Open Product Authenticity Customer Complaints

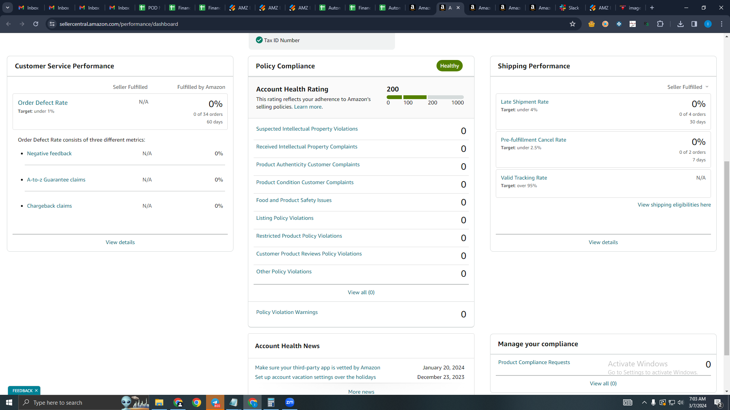coord(308,164)
